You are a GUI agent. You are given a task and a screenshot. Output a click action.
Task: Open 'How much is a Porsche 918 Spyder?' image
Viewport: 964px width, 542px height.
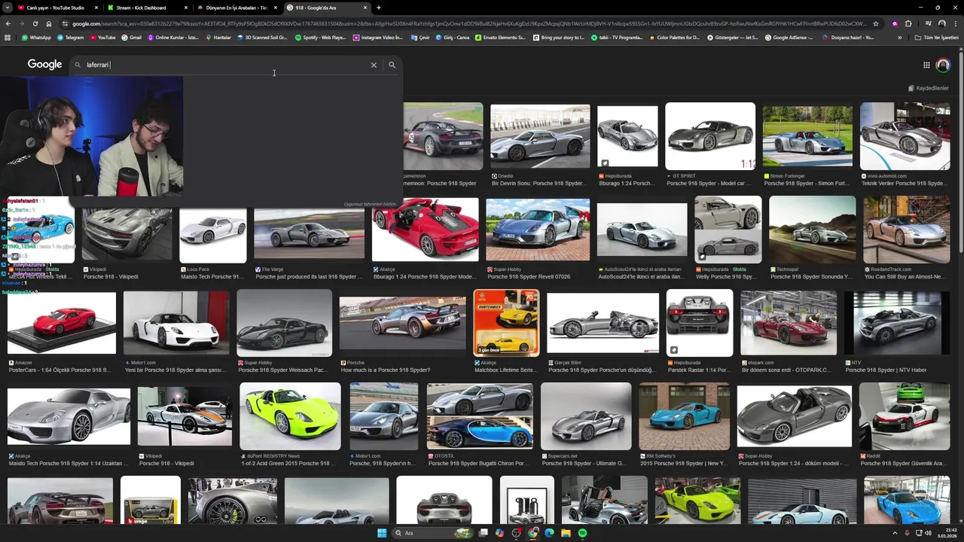tap(402, 323)
